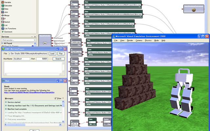Click Load button in ZMP MotionPlayer
Viewport: 210px width, 131px height.
click(52, 54)
